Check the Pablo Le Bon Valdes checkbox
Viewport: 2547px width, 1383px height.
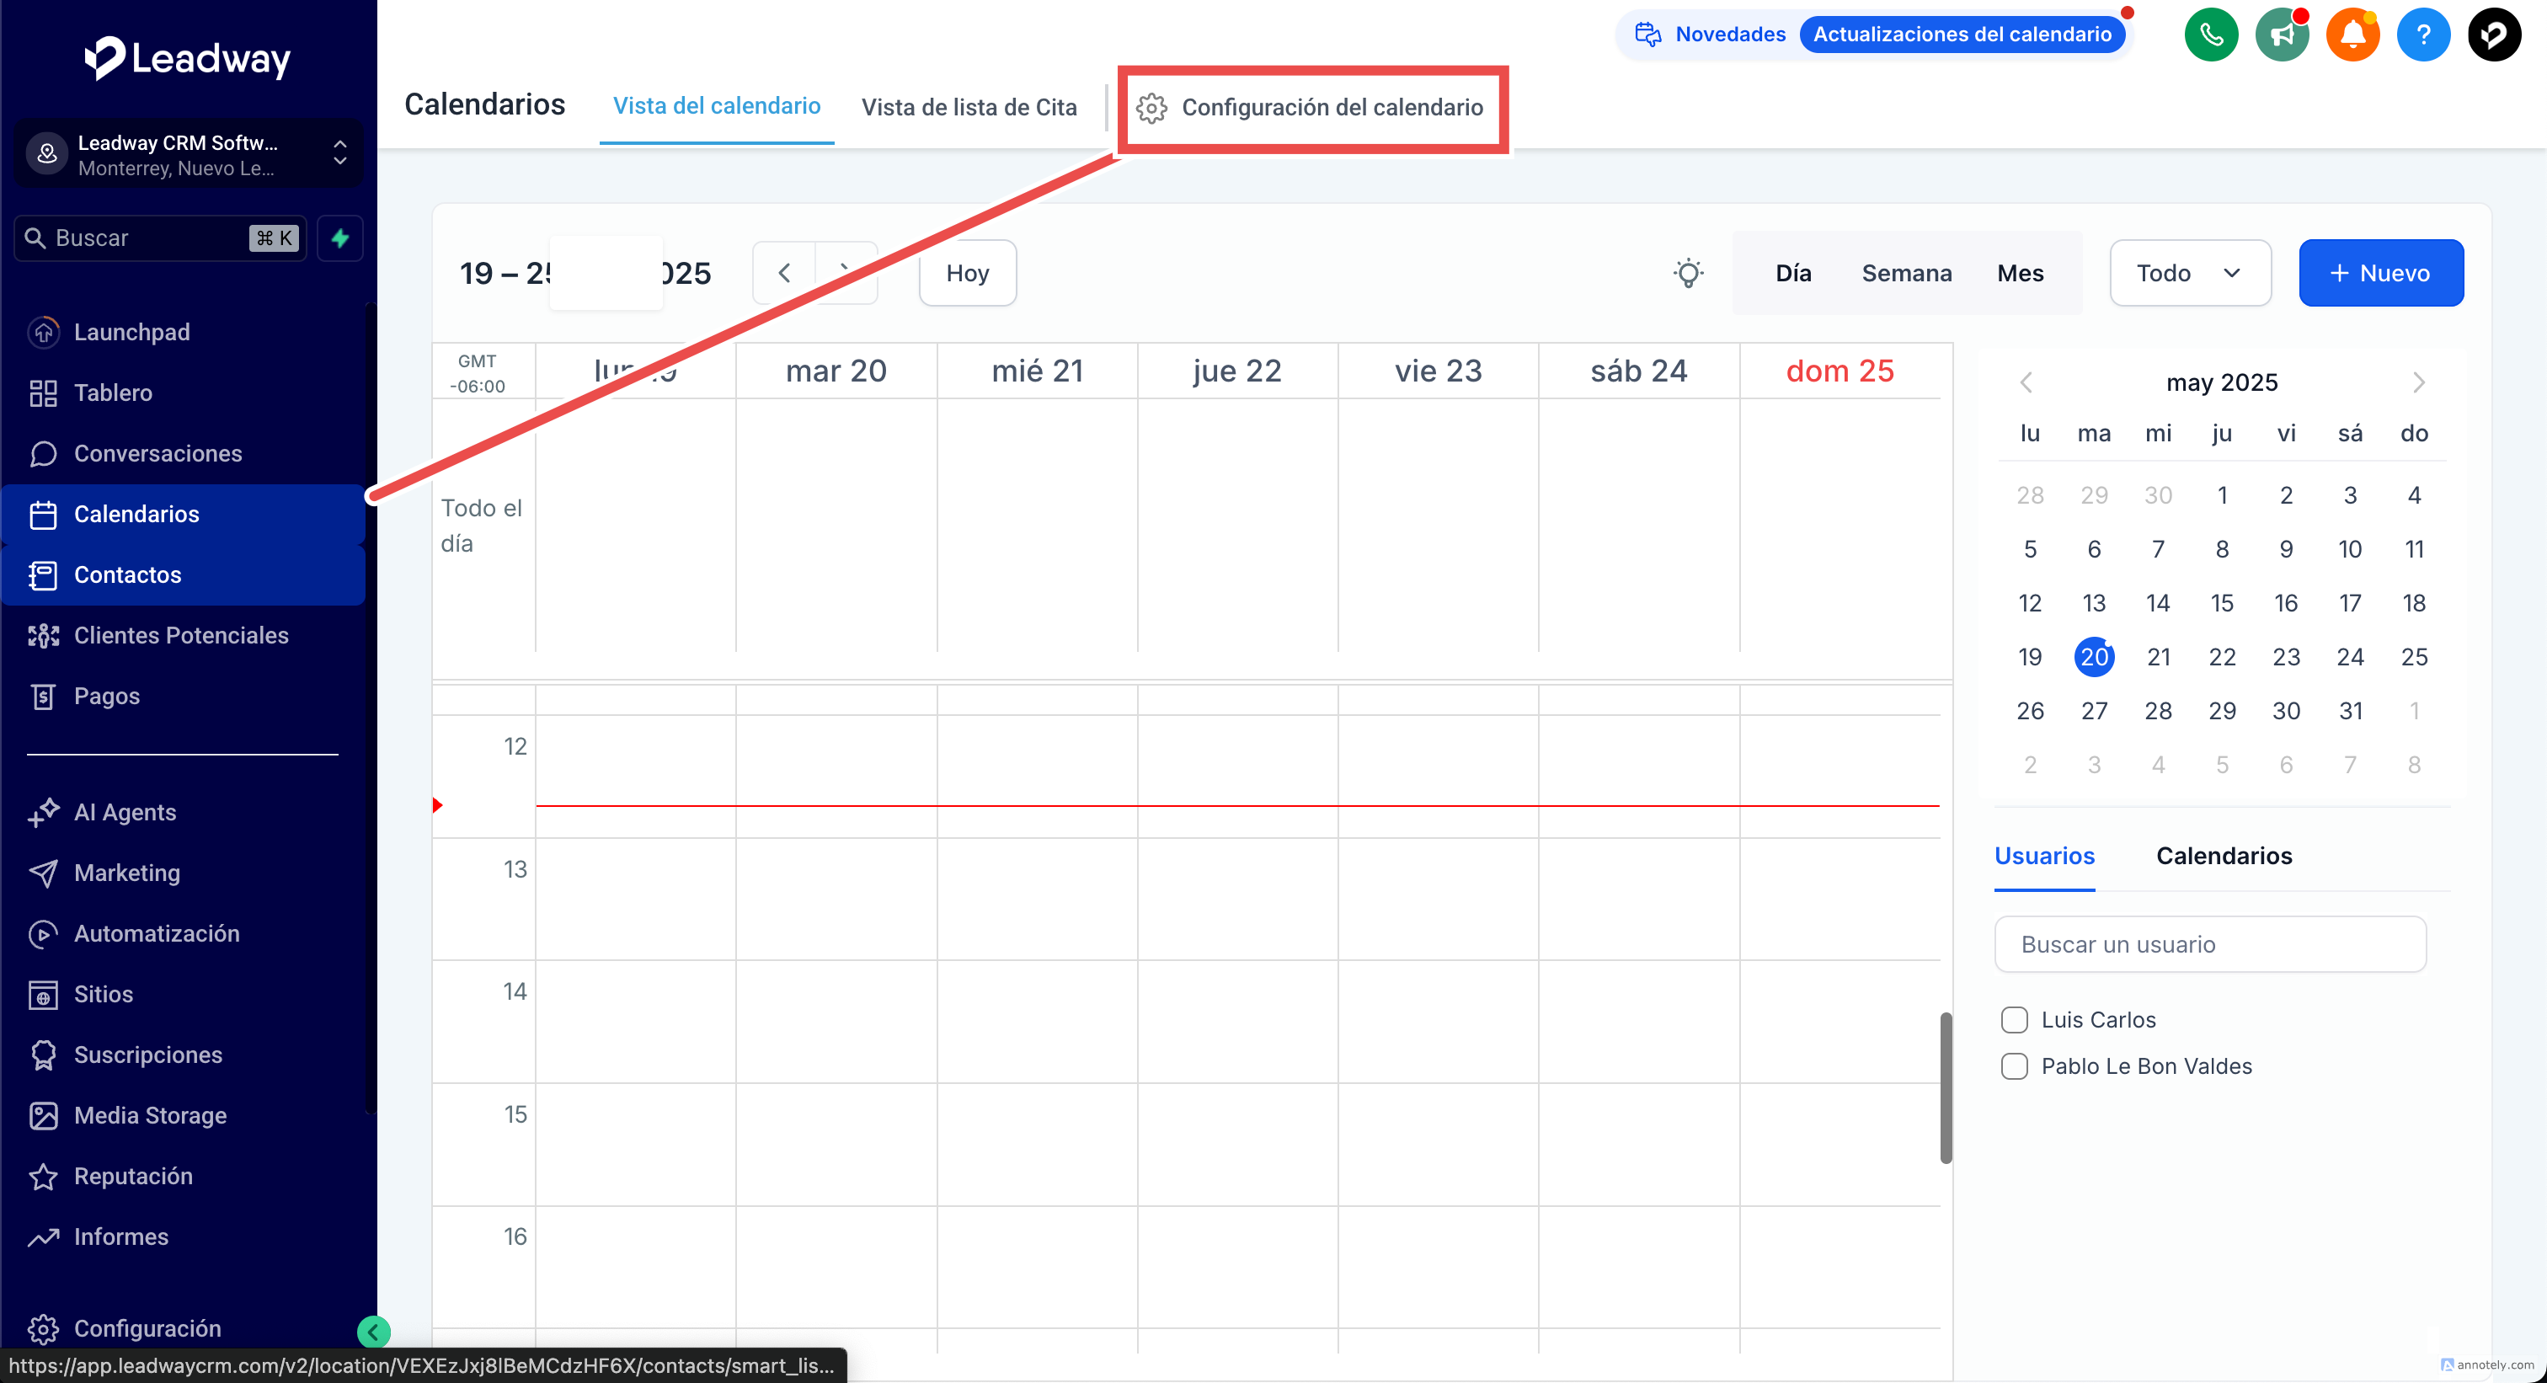point(2014,1065)
